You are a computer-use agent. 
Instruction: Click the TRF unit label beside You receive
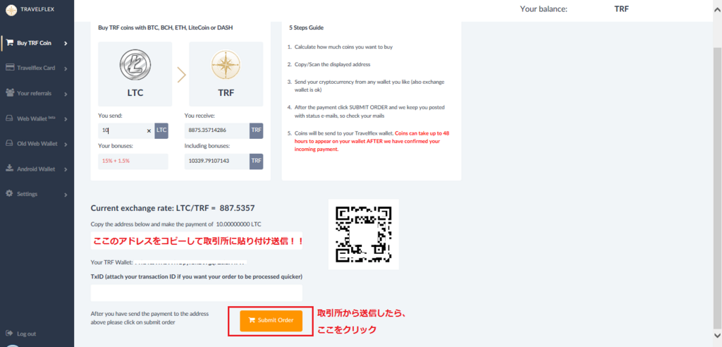tap(257, 130)
